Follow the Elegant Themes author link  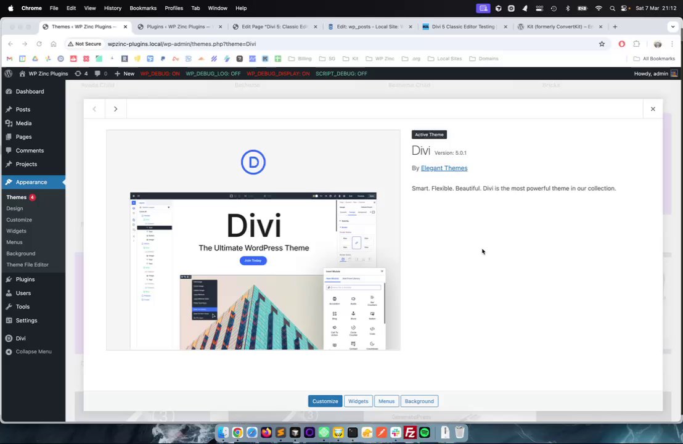444,168
